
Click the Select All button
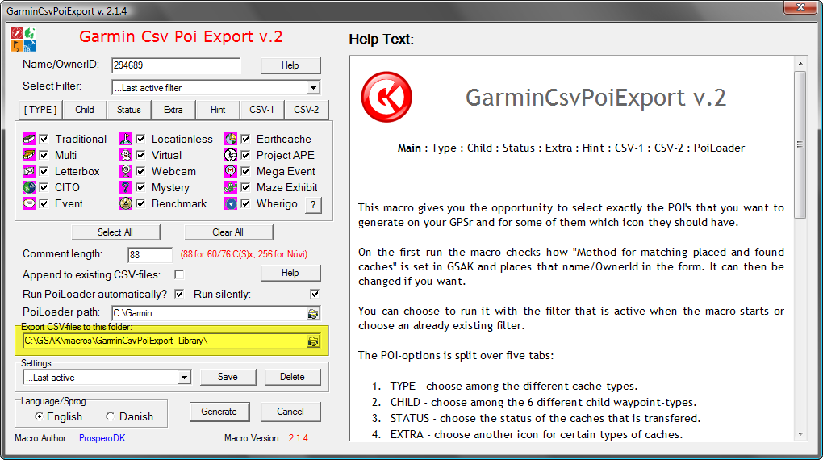pyautogui.click(x=115, y=232)
